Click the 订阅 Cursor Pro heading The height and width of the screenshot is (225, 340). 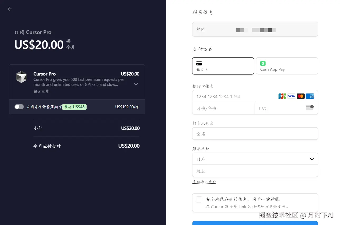[x=33, y=32]
